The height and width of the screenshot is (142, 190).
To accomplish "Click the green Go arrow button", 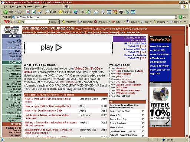I will pos(180,17).
